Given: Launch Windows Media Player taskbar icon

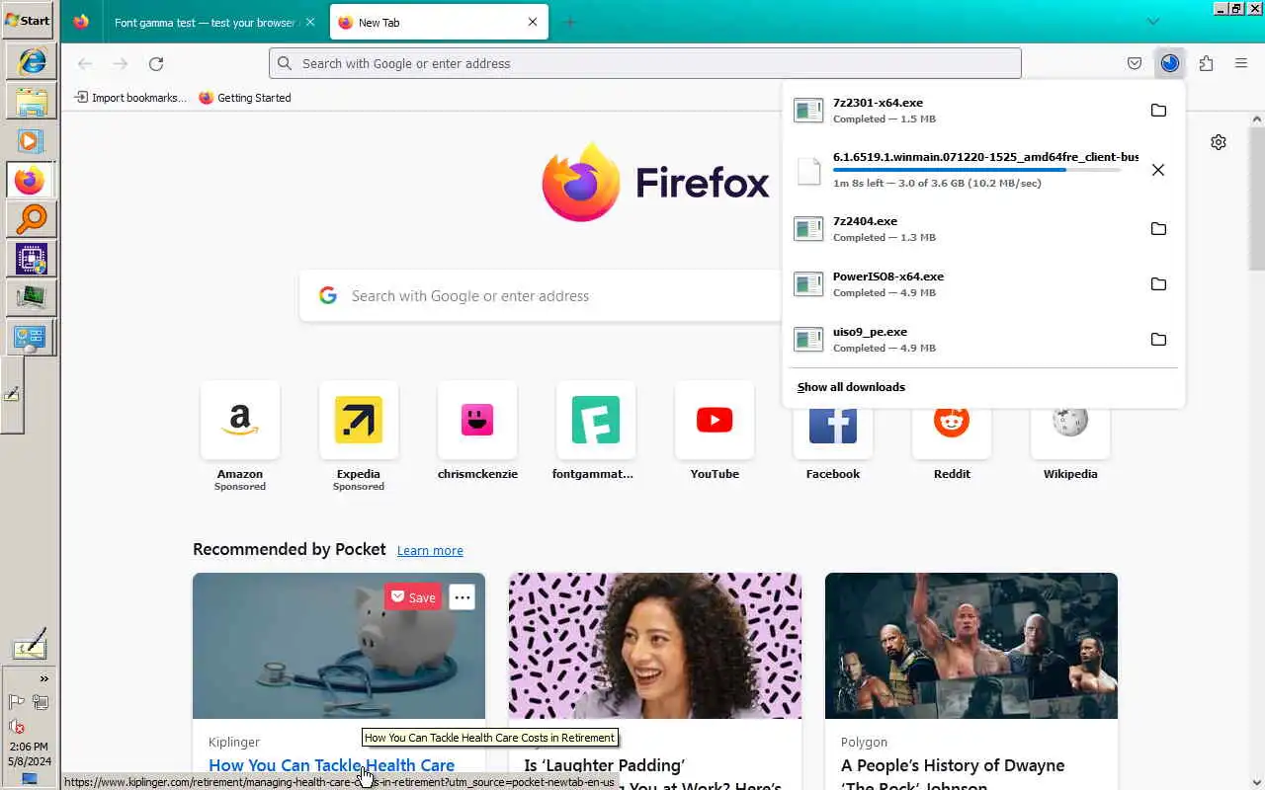Looking at the screenshot, I should pyautogui.click(x=32, y=140).
